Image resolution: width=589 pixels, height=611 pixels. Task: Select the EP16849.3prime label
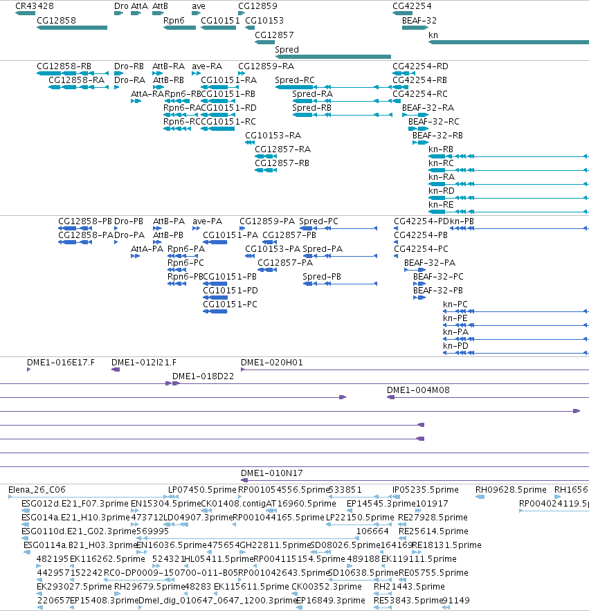(331, 601)
